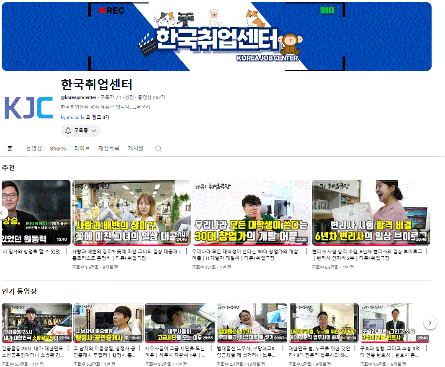The width and height of the screenshot is (445, 367).
Task: Open more options for 사랑과 배반의 장미 video
Action: [186, 251]
